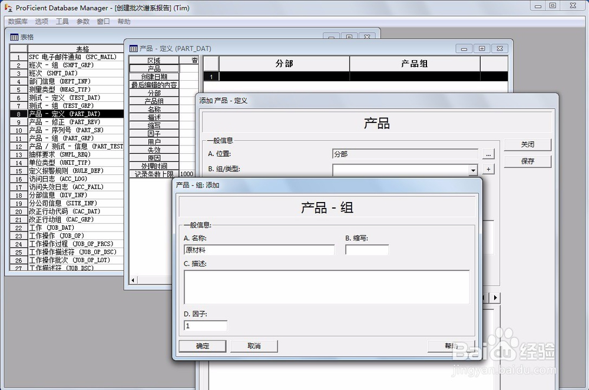Open the 工具 menu
The height and width of the screenshot is (390, 589).
62,21
